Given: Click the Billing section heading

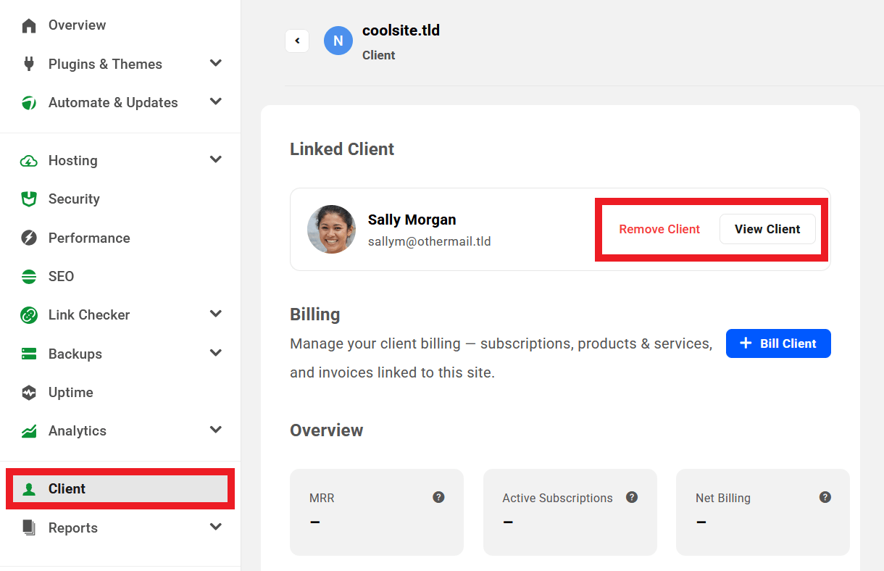Looking at the screenshot, I should [315, 314].
